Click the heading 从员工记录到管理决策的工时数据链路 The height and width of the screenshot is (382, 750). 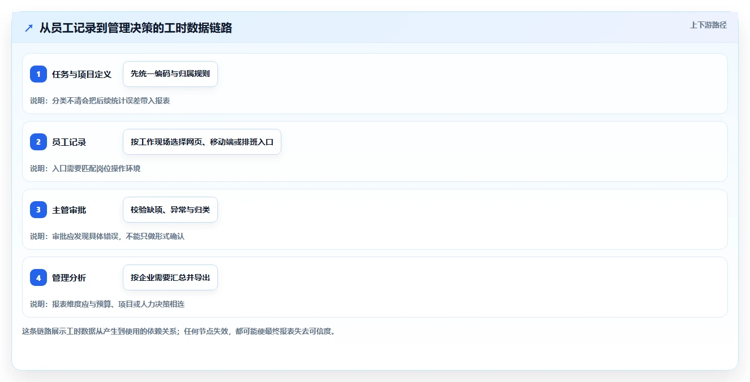136,28
